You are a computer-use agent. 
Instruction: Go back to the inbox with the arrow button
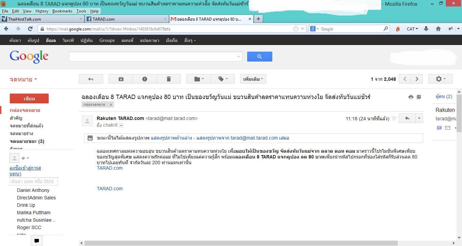[x=91, y=79]
